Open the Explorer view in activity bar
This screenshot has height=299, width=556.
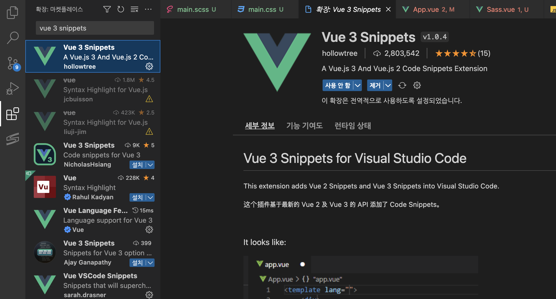[x=12, y=13]
